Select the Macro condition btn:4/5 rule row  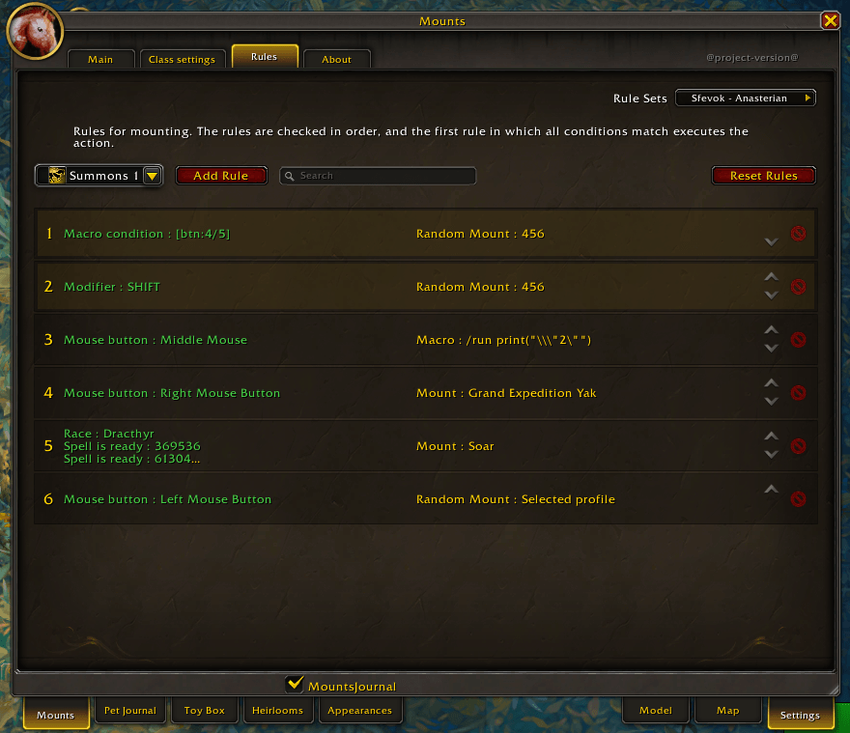coord(426,234)
